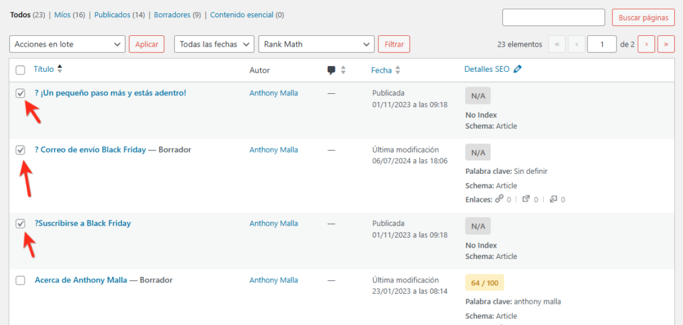The height and width of the screenshot is (325, 683).
Task: Select the 'Publicados' filter tab
Action: (112, 15)
